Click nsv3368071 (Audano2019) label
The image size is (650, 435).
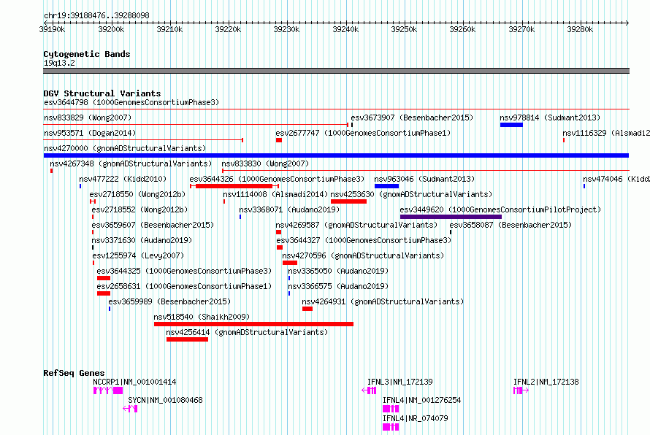point(289,209)
